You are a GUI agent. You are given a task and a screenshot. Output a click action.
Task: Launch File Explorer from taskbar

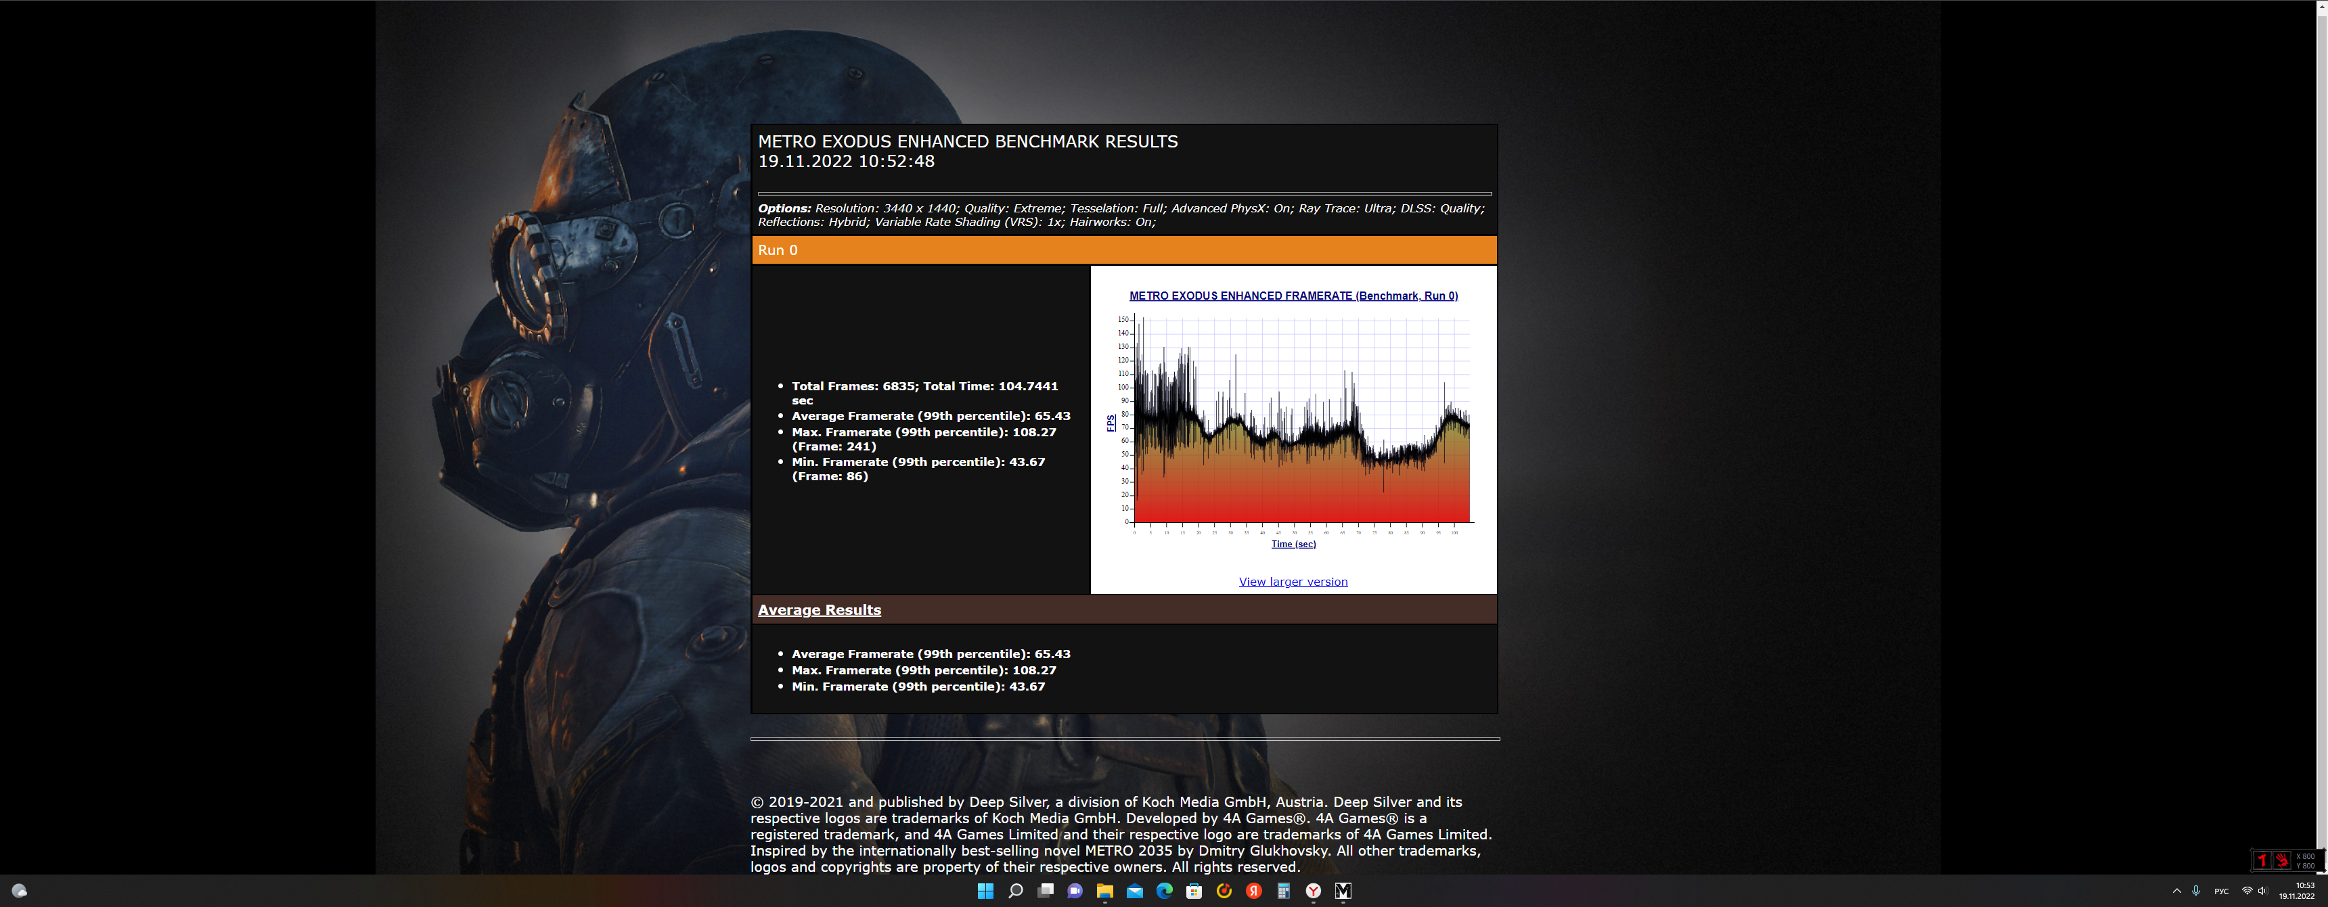[x=1104, y=891]
